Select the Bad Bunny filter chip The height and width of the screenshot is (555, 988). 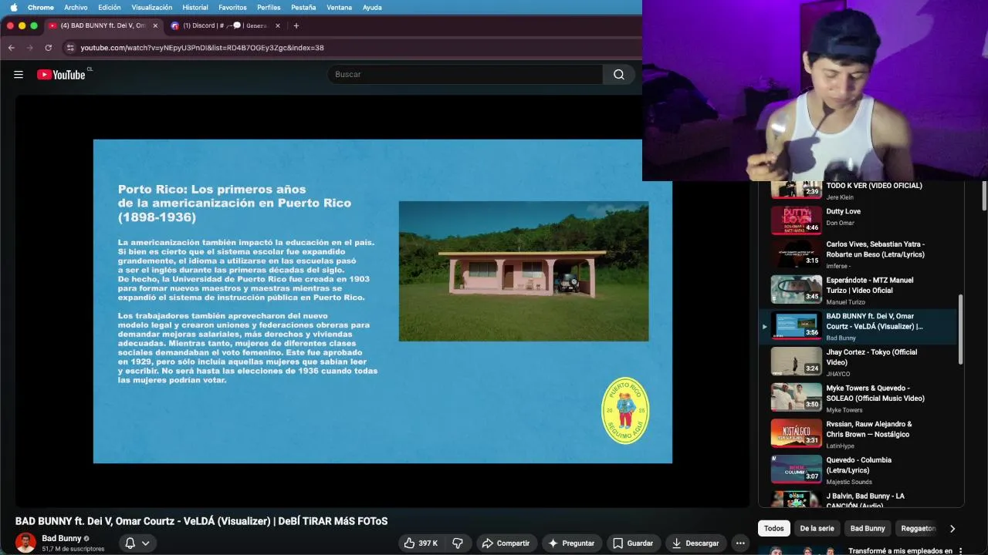[x=868, y=528]
